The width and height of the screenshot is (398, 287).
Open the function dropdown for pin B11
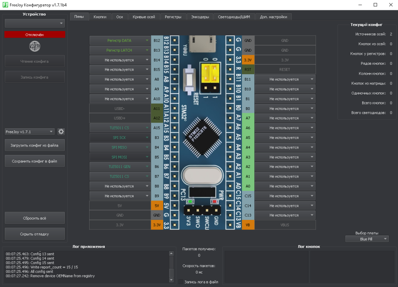click(285, 79)
